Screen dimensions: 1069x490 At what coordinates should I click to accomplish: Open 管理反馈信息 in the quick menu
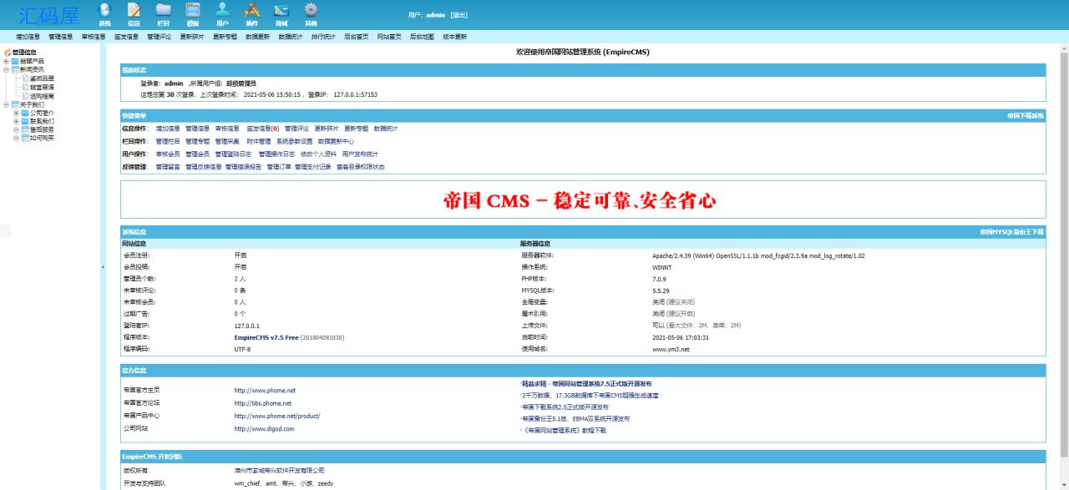click(x=204, y=167)
